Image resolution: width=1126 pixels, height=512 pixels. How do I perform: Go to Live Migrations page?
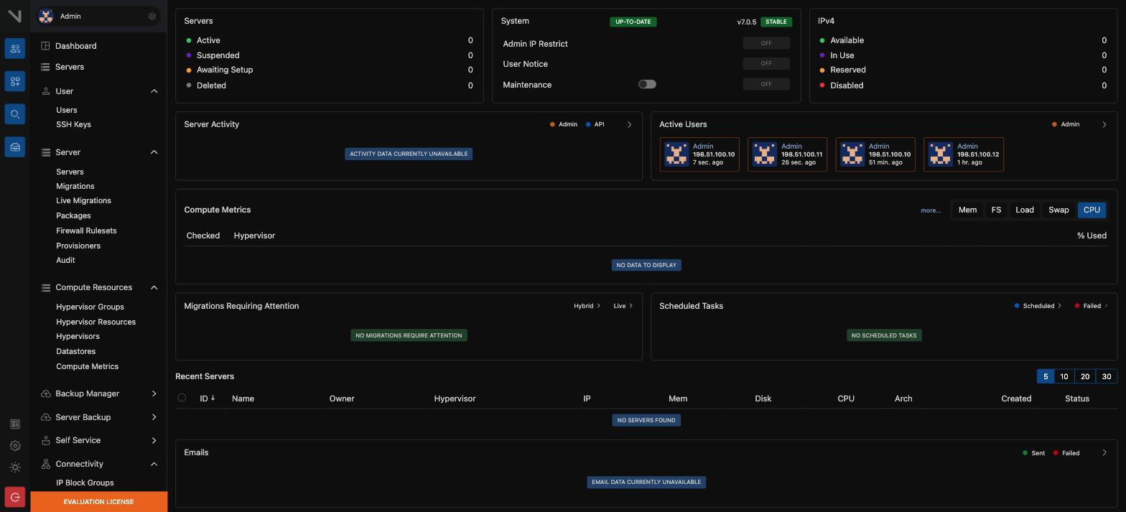pyautogui.click(x=83, y=200)
